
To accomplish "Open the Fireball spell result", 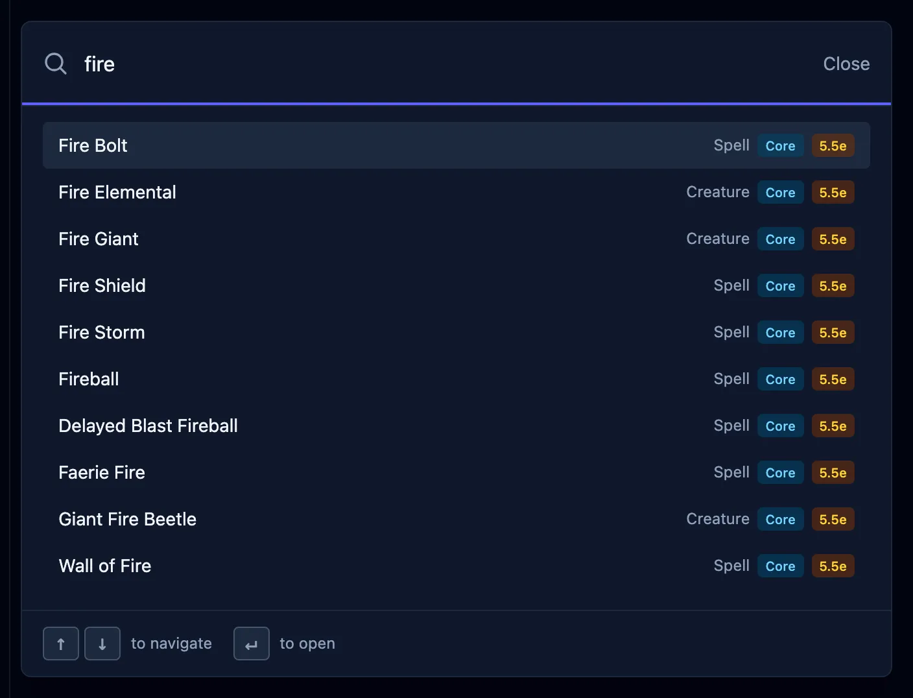I will tap(456, 379).
